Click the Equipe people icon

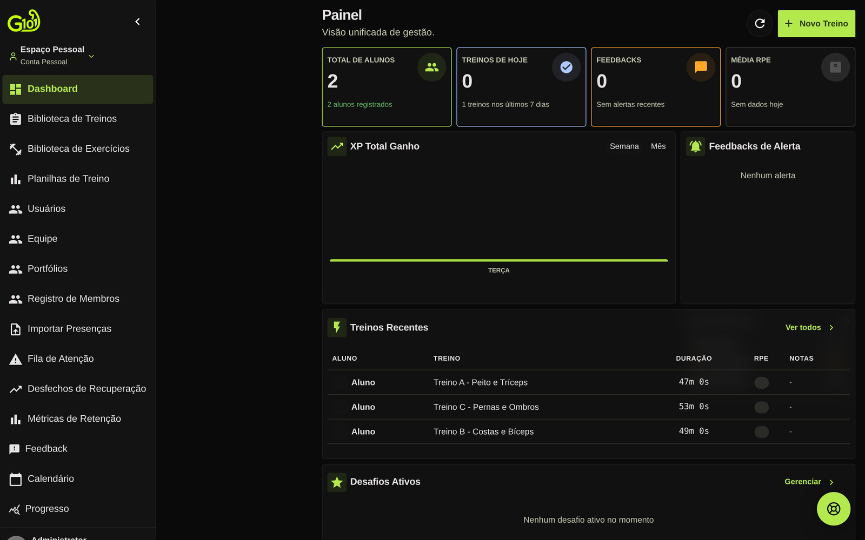pyautogui.click(x=16, y=239)
